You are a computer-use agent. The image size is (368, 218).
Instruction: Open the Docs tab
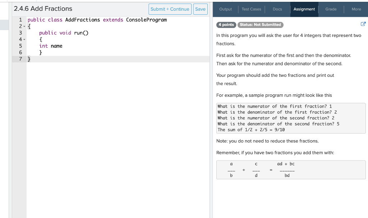coord(277,9)
